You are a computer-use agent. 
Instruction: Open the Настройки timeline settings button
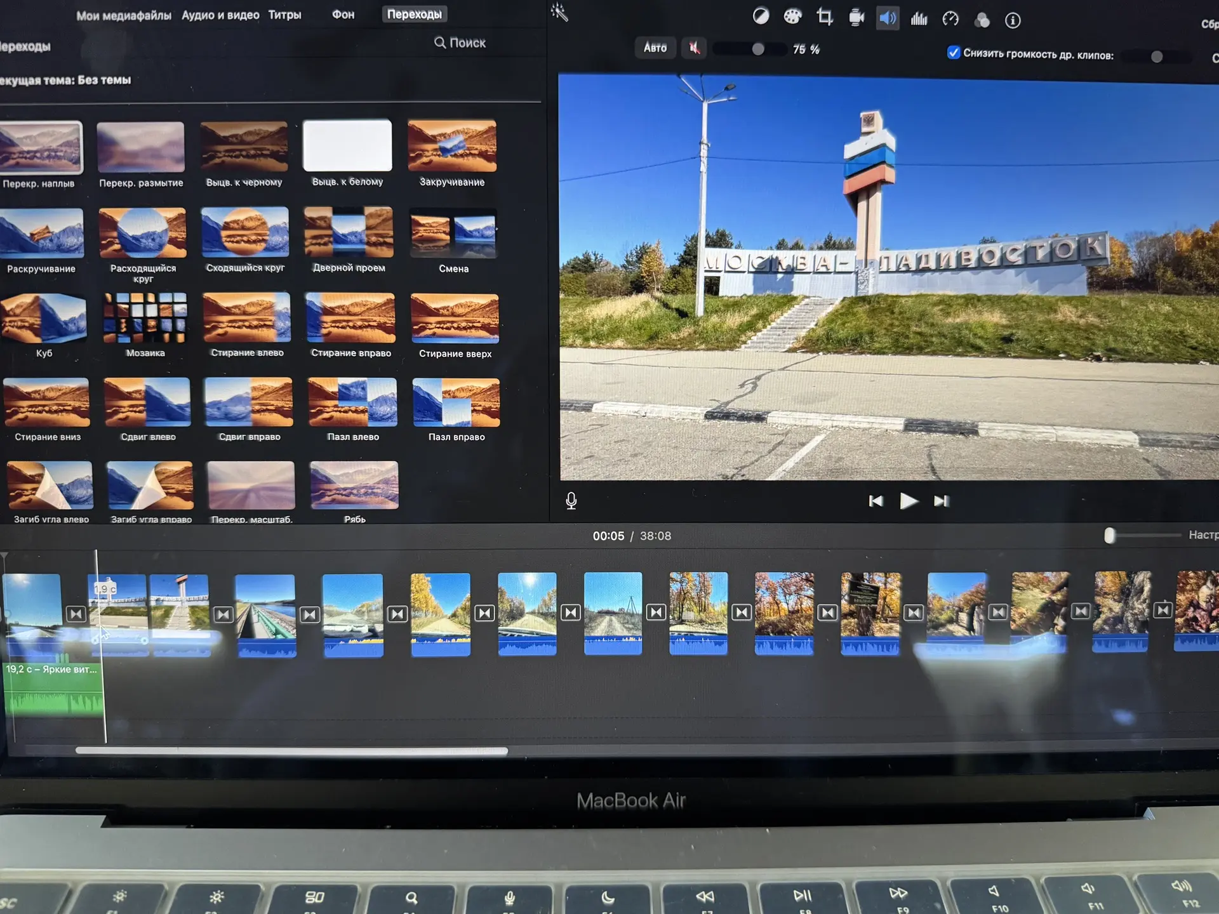tap(1203, 535)
